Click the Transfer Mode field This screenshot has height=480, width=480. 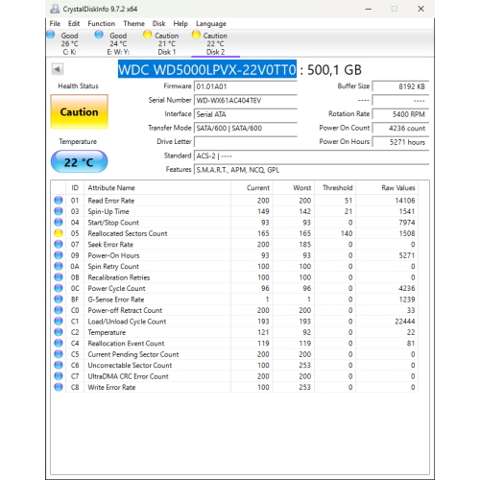246,129
